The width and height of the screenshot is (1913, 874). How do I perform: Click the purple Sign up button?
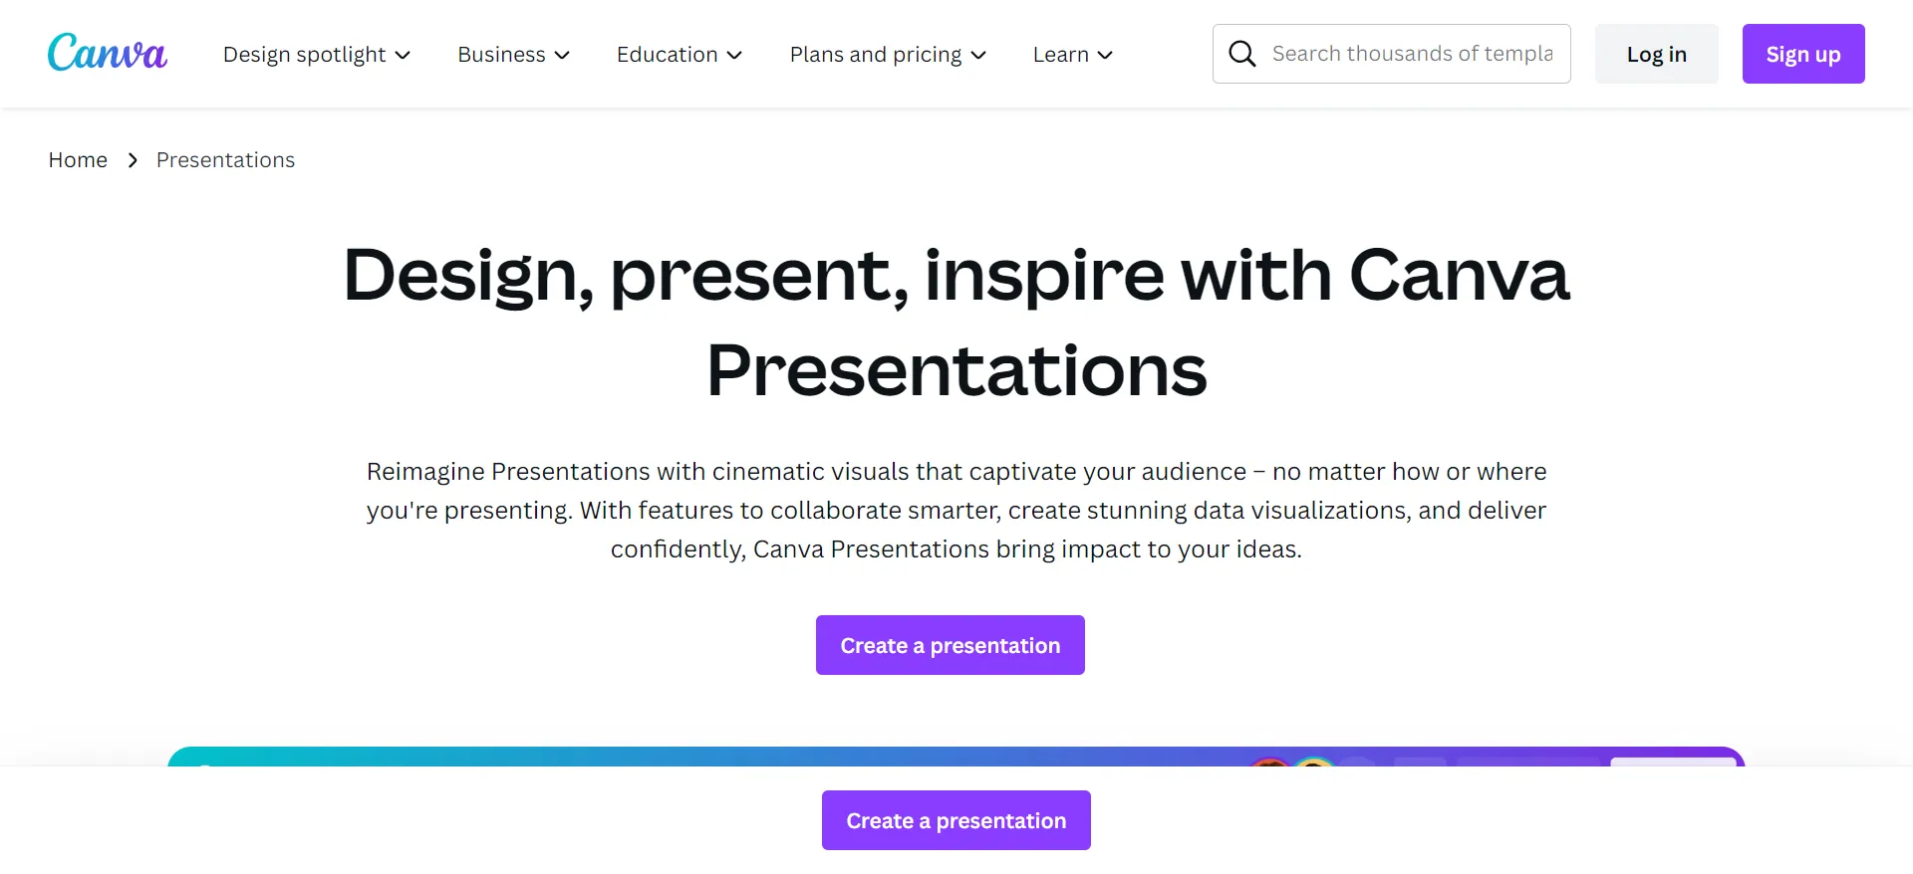coord(1803,54)
